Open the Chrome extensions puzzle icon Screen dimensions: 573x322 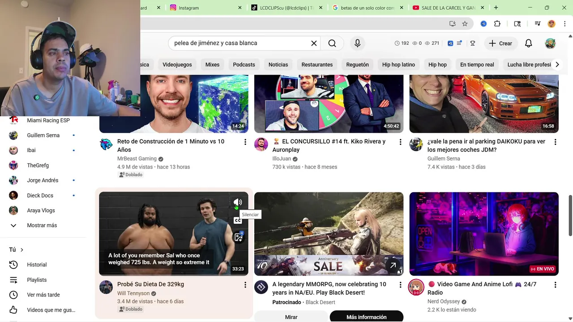(x=497, y=24)
